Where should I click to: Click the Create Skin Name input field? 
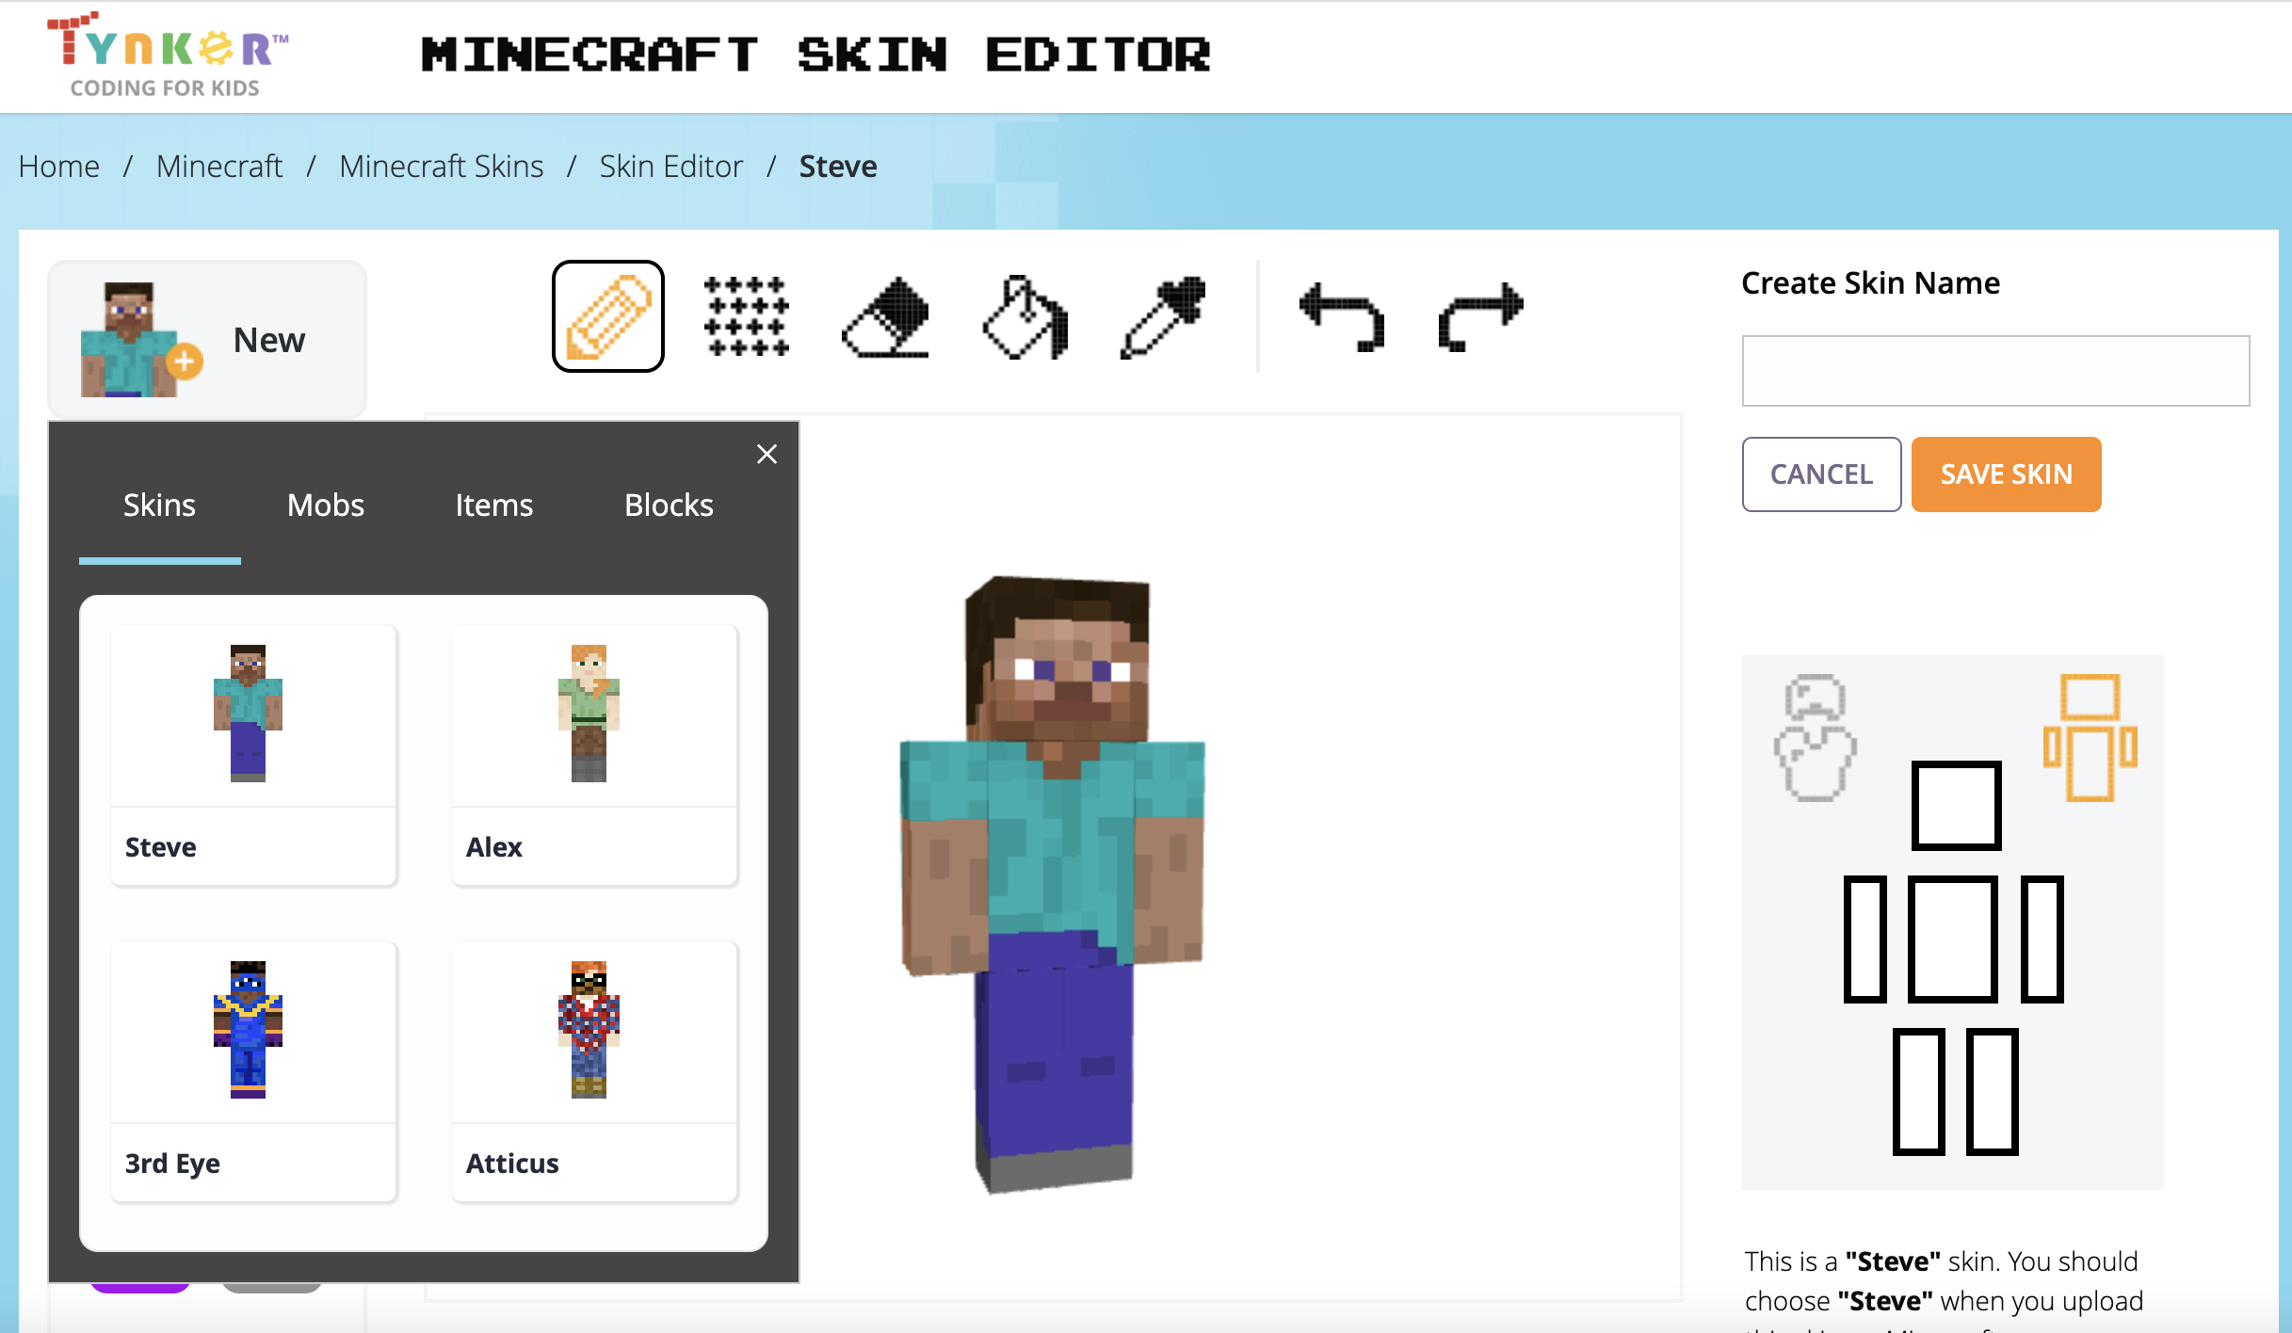pyautogui.click(x=1995, y=371)
